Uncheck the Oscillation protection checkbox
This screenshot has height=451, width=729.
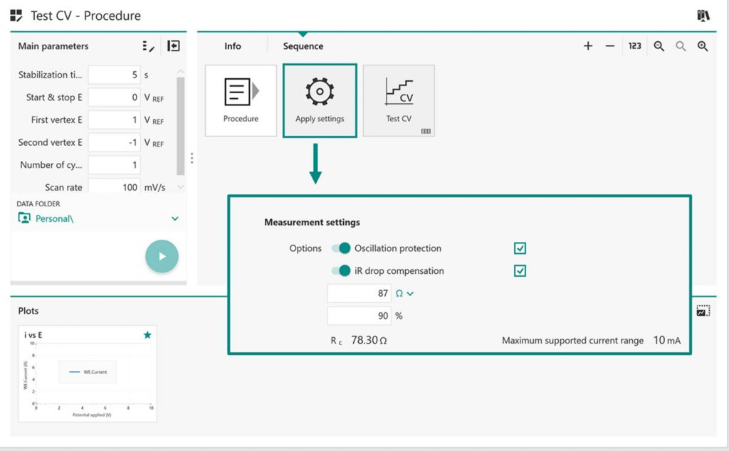tap(520, 248)
